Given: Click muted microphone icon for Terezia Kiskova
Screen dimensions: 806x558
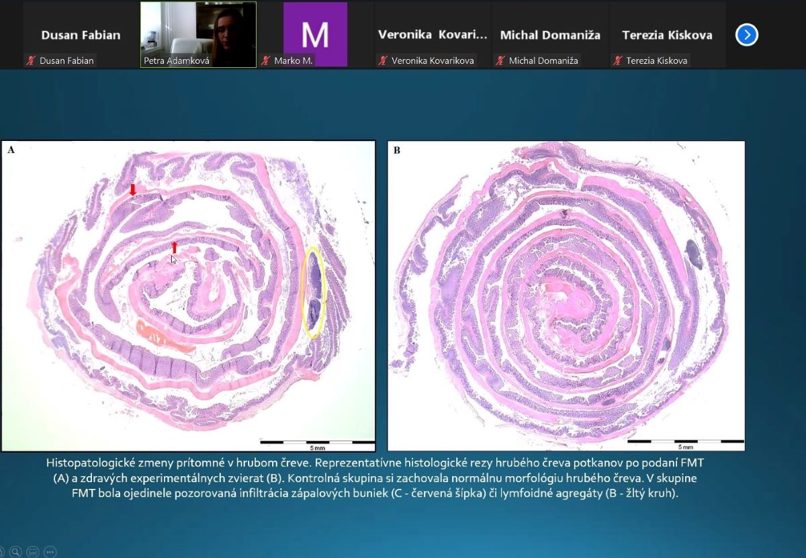Looking at the screenshot, I should (617, 60).
